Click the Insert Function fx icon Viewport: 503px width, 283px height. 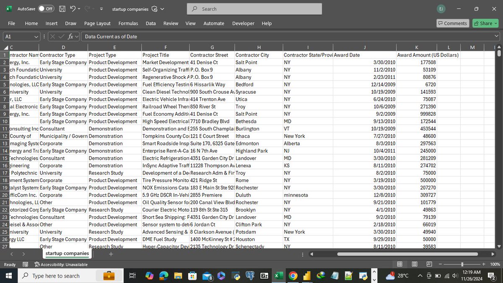coord(71,36)
